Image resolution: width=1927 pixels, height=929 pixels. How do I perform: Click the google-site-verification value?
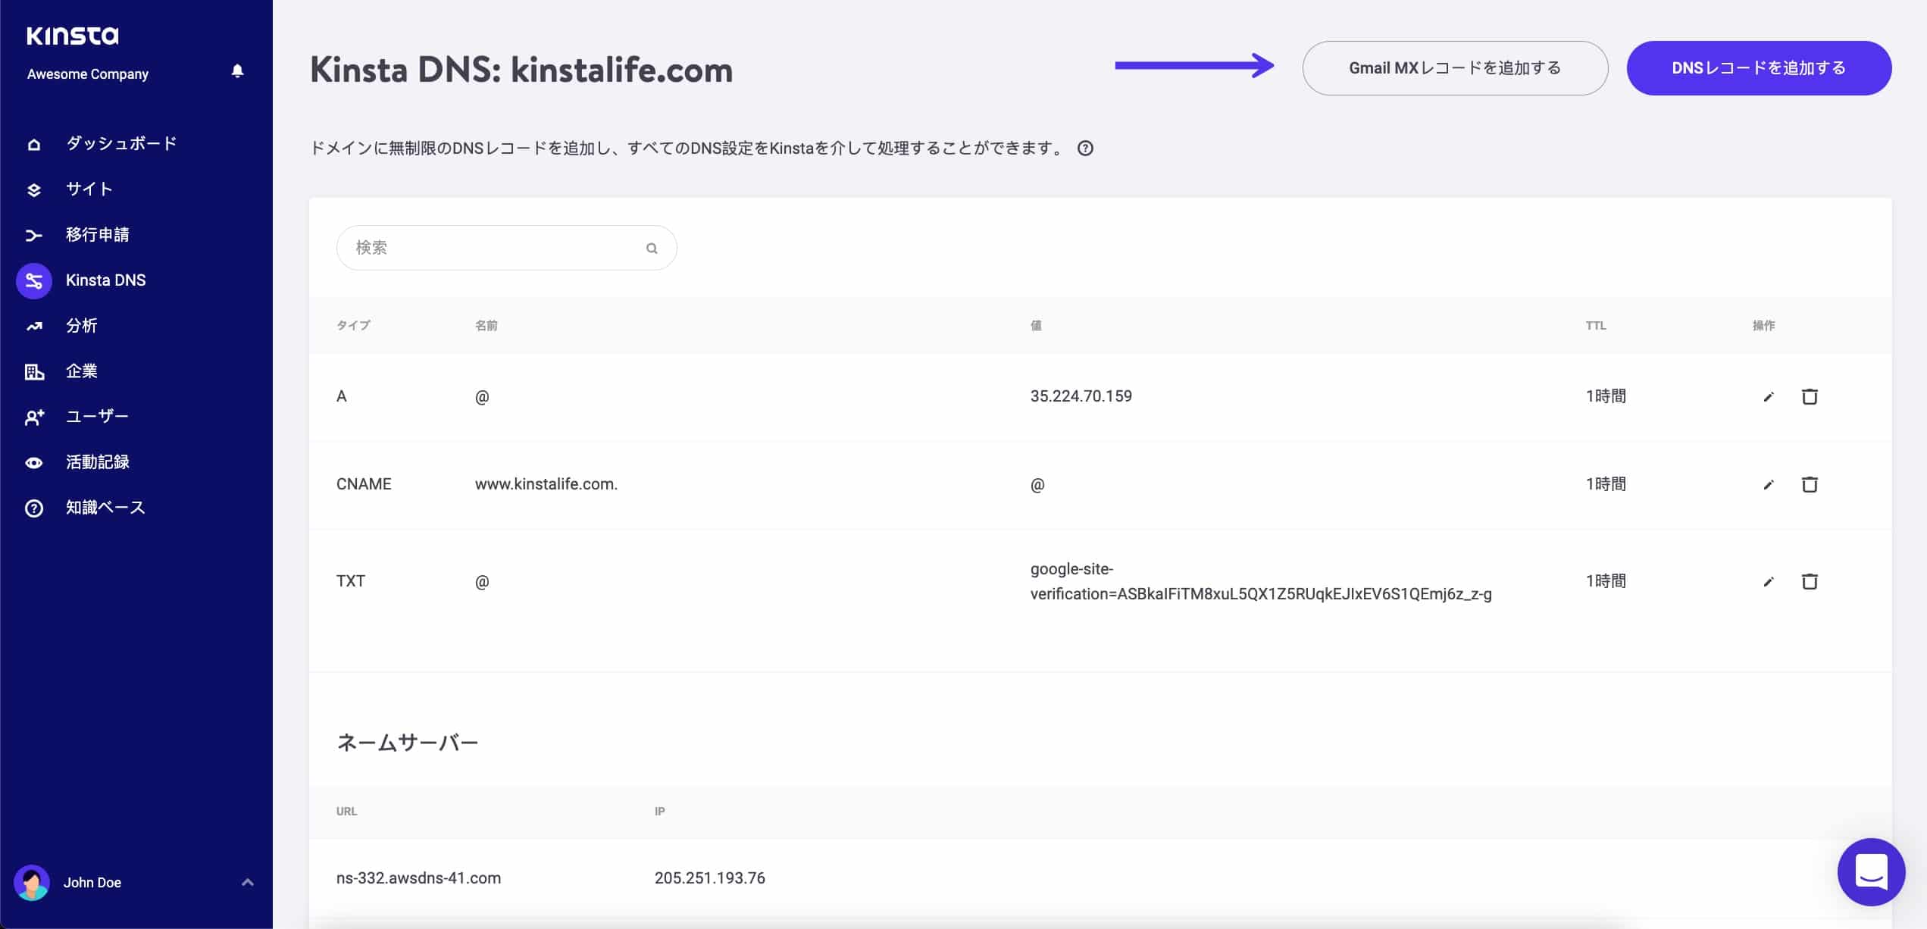click(1261, 581)
